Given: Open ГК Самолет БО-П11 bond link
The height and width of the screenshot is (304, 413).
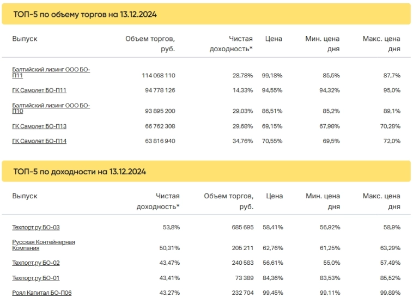Looking at the screenshot, I should point(39,90).
